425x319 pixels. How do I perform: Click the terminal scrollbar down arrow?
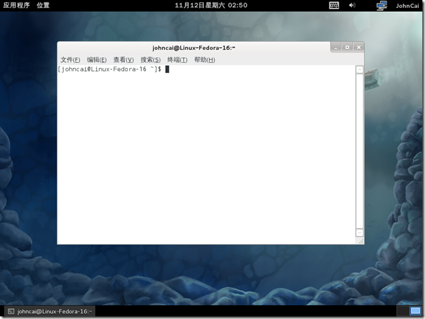[x=360, y=233]
